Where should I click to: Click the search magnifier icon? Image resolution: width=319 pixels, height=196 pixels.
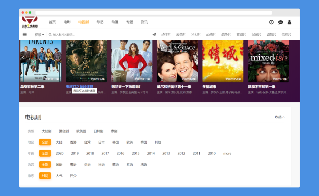click(x=50, y=35)
